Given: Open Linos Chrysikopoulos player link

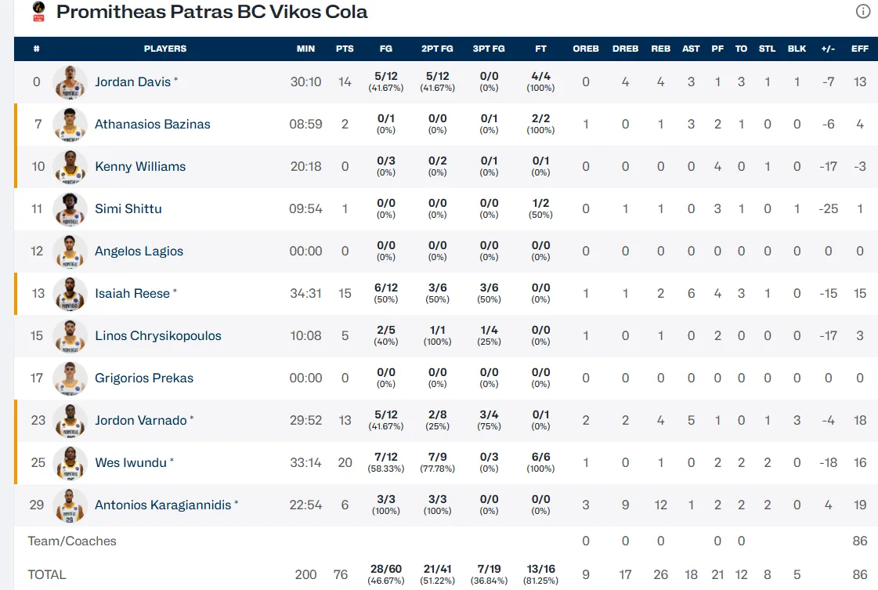Looking at the screenshot, I should pyautogui.click(x=158, y=335).
